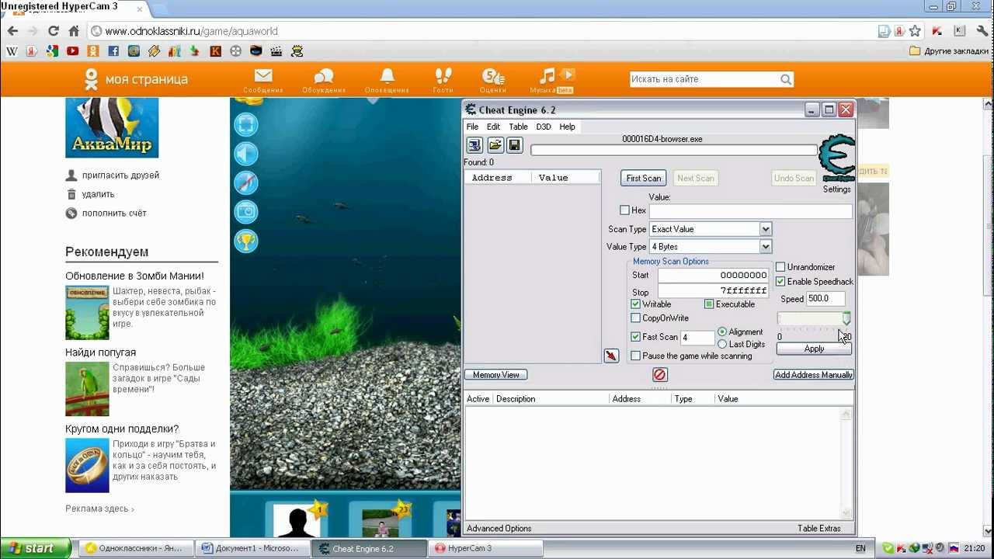This screenshot has width=994, height=559.
Task: Disable the Enable Speedhack checkbox
Action: [x=780, y=282]
